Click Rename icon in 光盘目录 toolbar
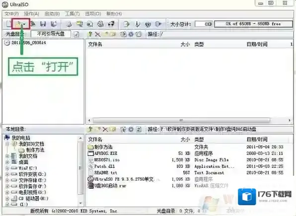 [113, 34]
